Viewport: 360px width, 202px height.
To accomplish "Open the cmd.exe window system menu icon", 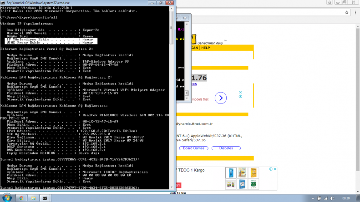I will tap(3, 3).
